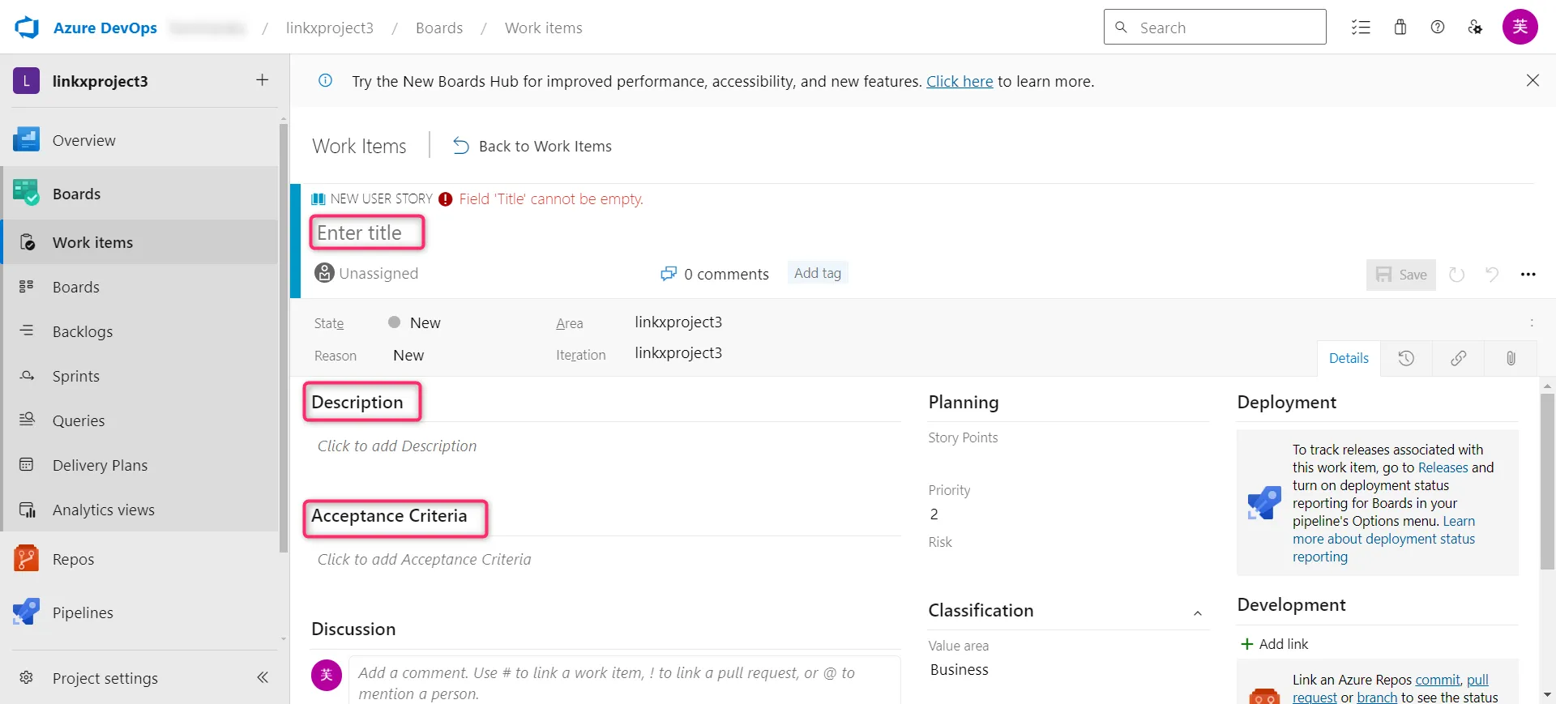Open the Boards sub-item with grid icon
The height and width of the screenshot is (704, 1556).
[x=141, y=286]
